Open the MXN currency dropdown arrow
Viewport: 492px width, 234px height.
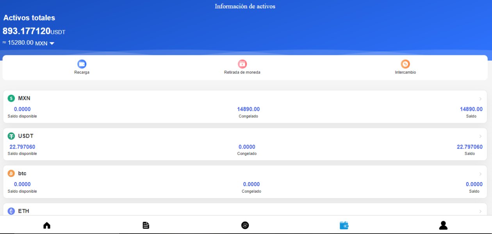[x=52, y=44]
